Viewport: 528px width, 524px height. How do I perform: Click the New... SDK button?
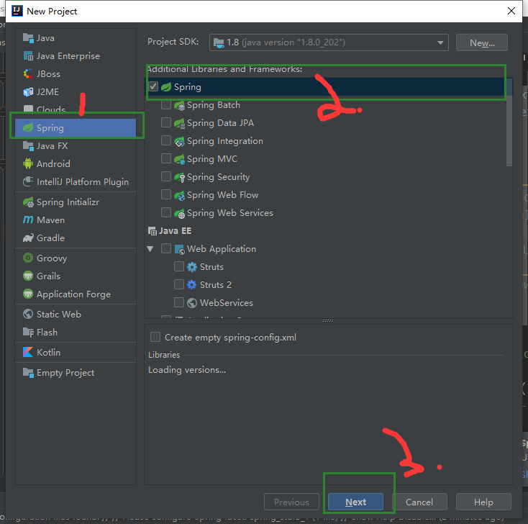pyautogui.click(x=482, y=42)
